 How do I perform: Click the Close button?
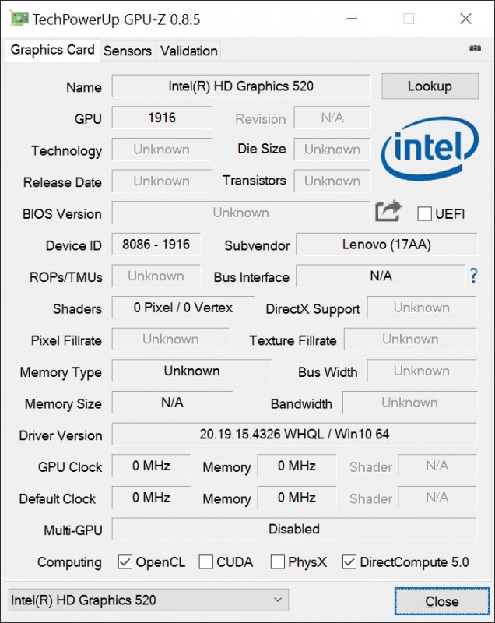click(441, 600)
